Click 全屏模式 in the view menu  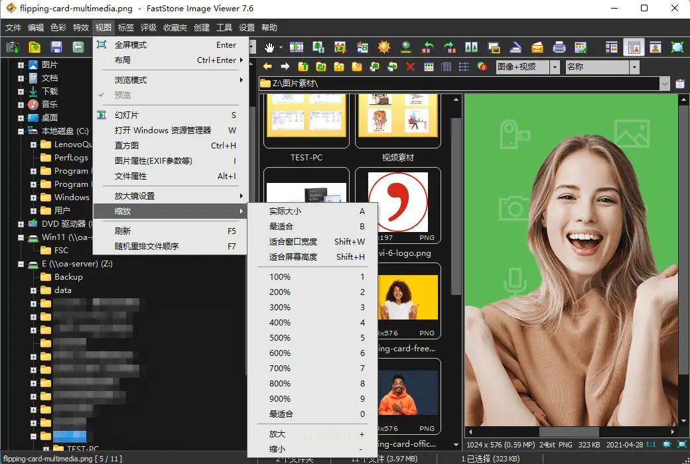click(131, 45)
